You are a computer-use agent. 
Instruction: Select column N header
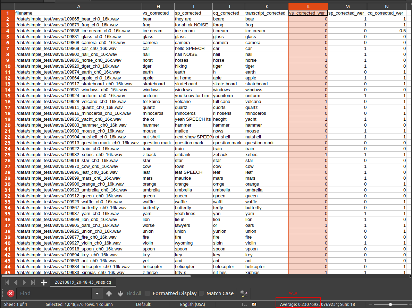point(387,7)
